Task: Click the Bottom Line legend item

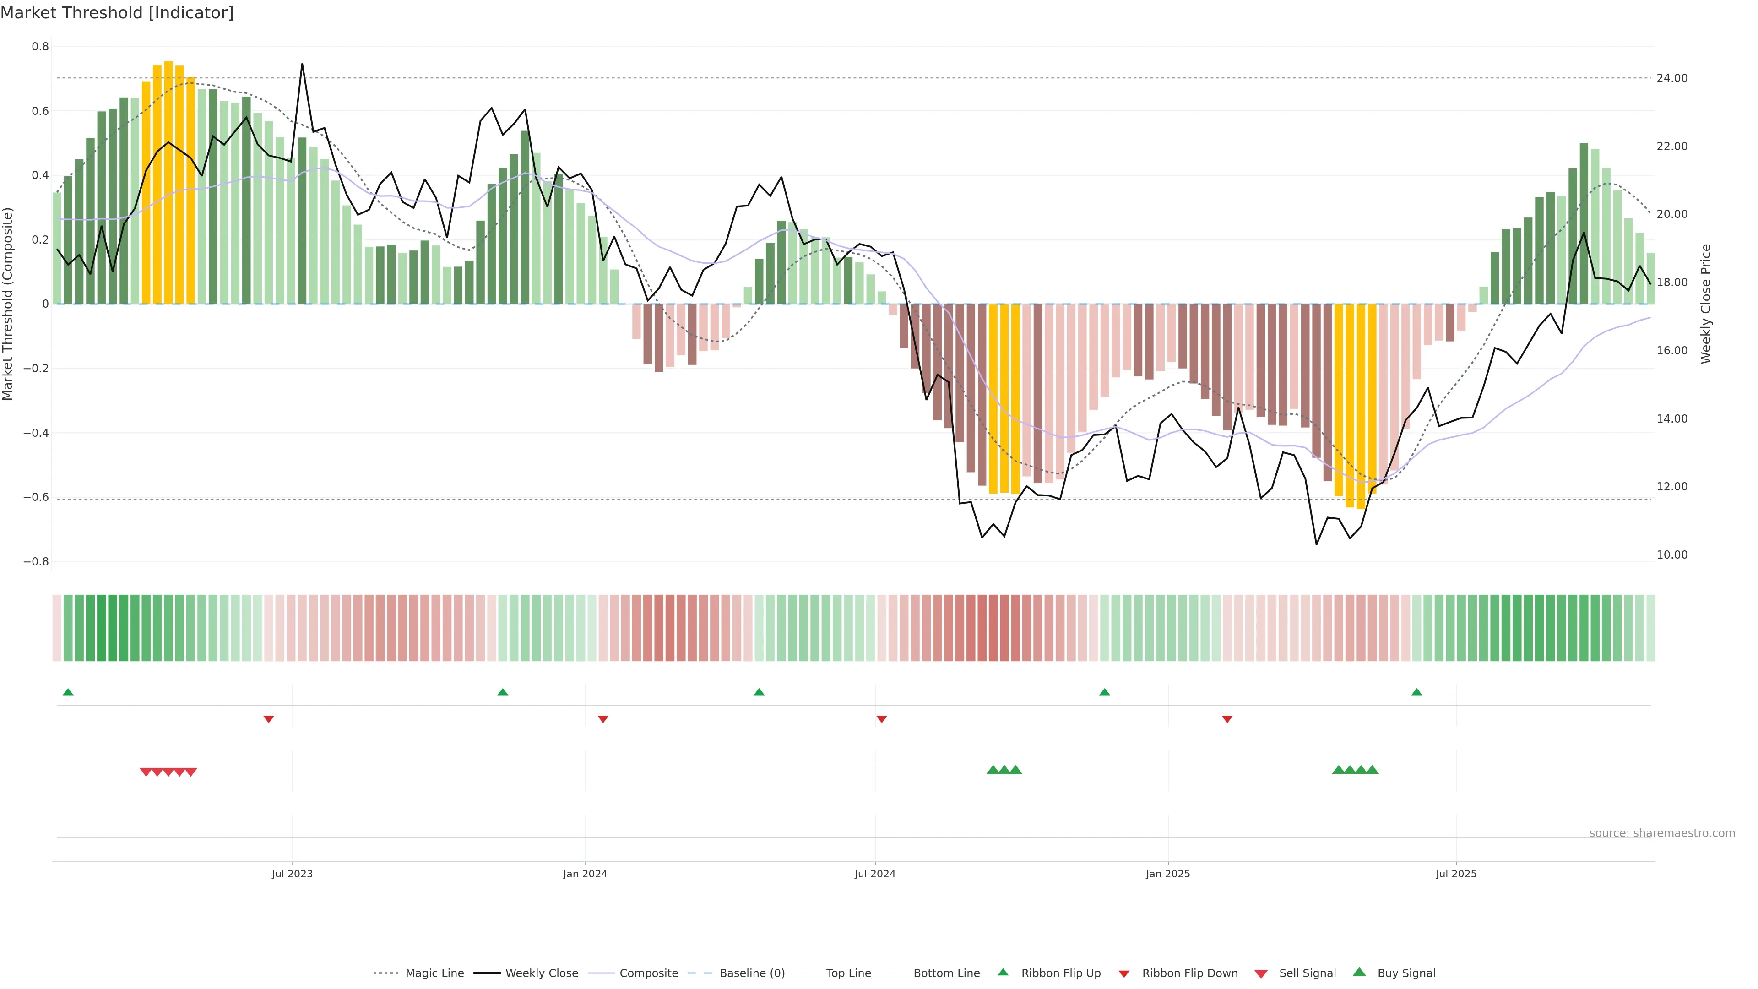Action: coord(946,973)
